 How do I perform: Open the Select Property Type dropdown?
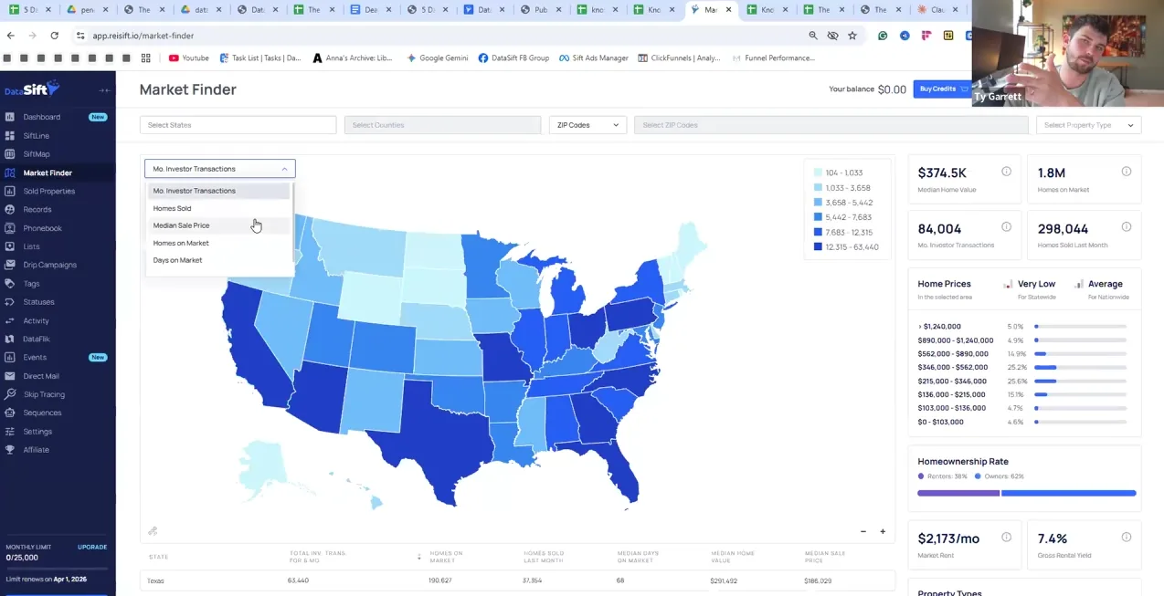(x=1088, y=125)
